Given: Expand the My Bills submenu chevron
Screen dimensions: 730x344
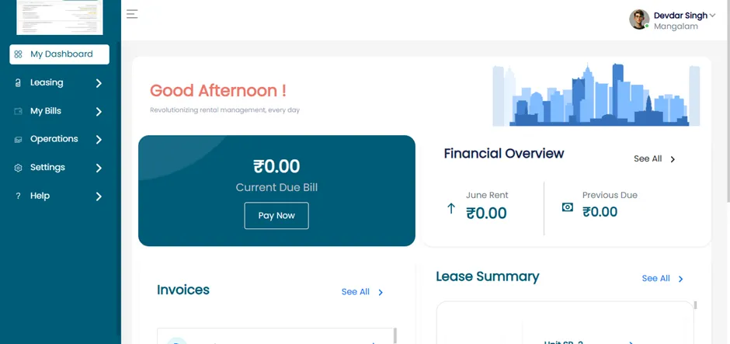Looking at the screenshot, I should (99, 112).
